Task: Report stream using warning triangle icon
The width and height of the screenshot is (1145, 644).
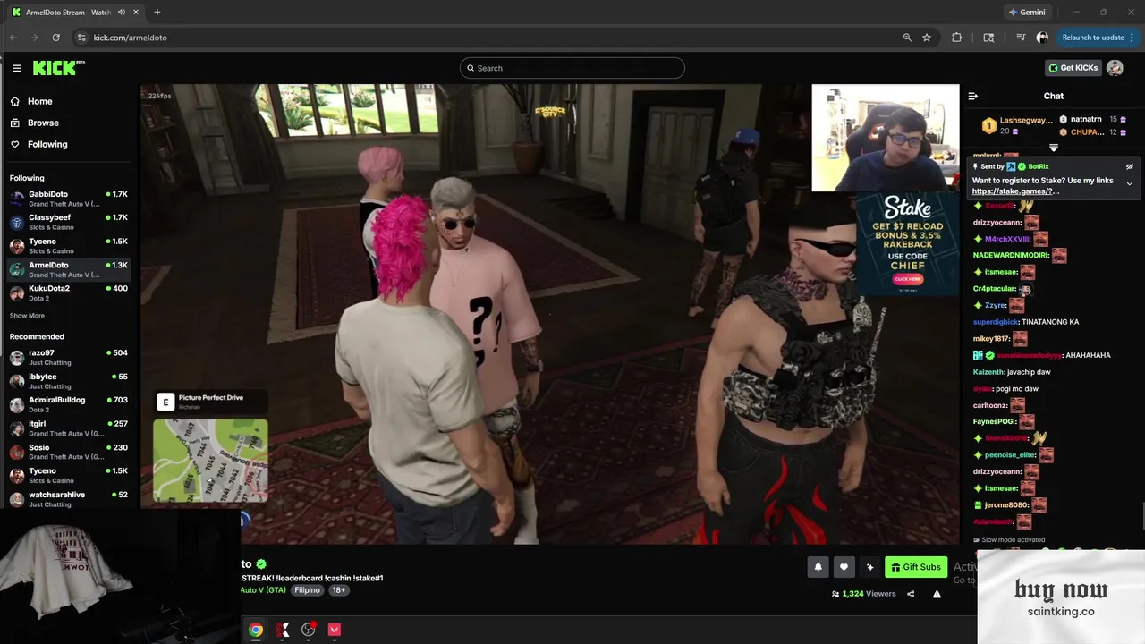Action: coord(937,594)
